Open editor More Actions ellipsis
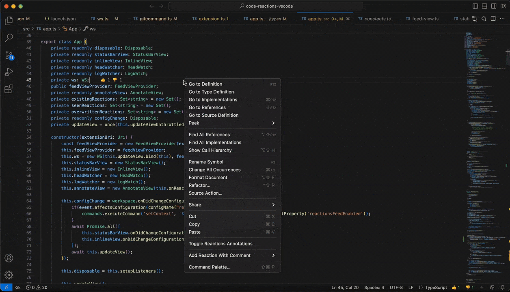 coord(503,19)
